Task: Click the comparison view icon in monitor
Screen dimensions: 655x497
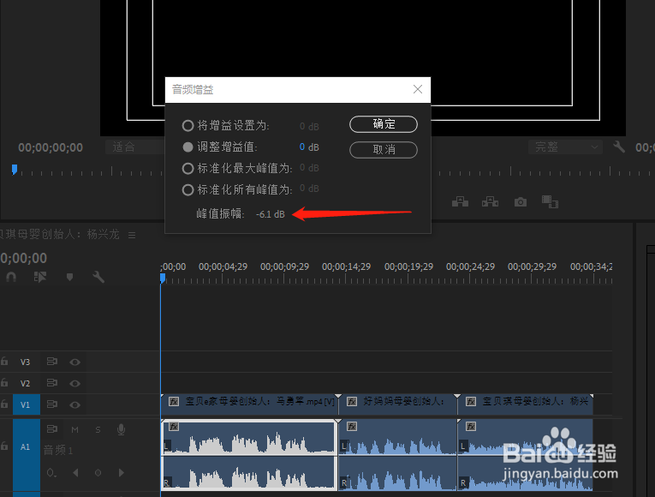Action: point(550,202)
